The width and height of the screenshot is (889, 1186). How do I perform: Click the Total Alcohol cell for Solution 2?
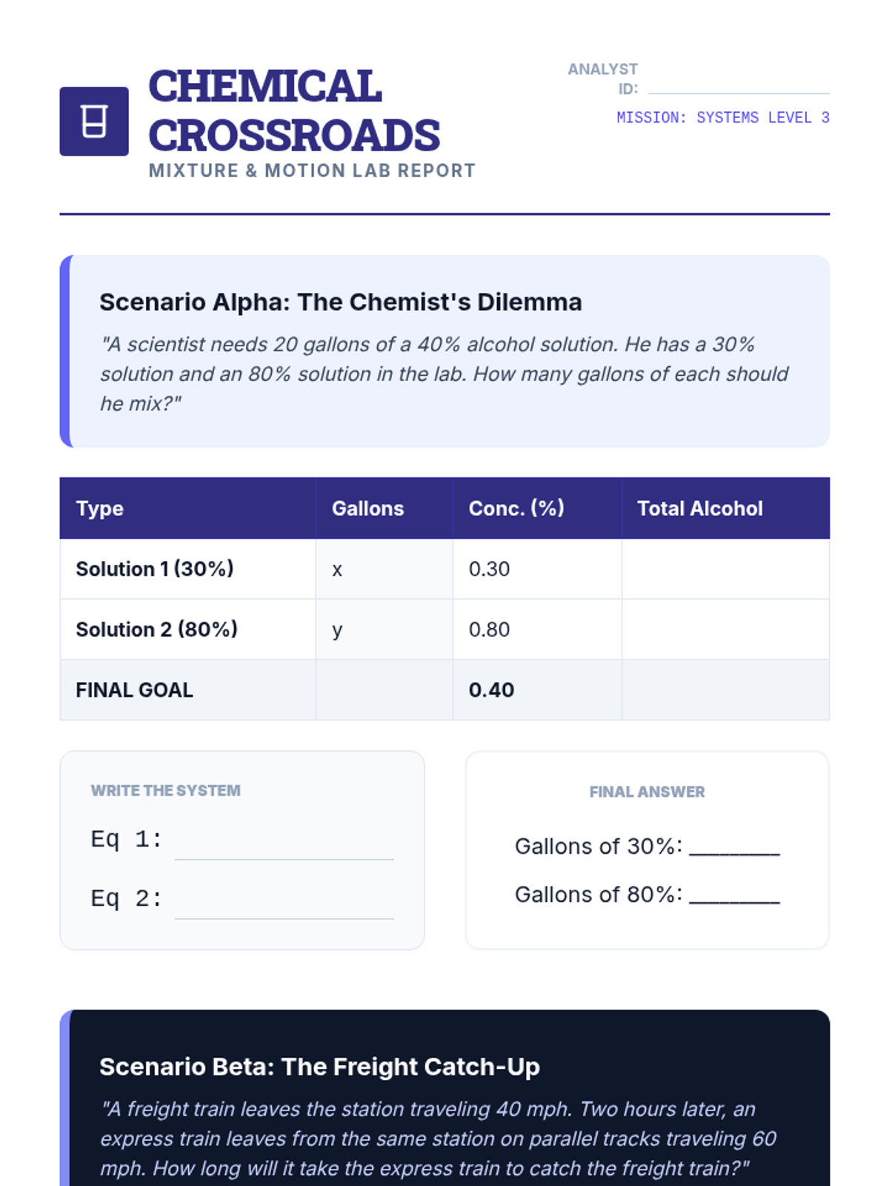pyautogui.click(x=725, y=629)
